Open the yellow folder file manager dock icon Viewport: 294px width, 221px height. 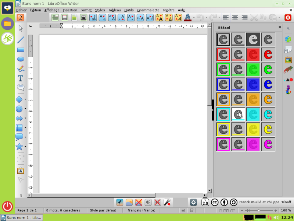point(7,24)
